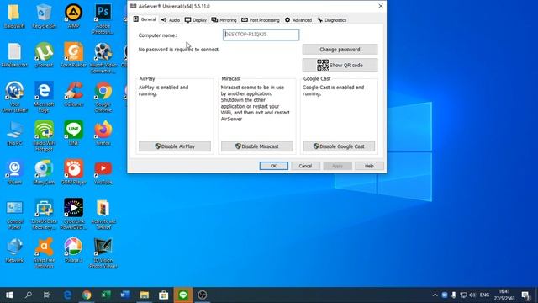This screenshot has width=538, height=303.
Task: Select the ManyCam desktop icon
Action: click(44, 172)
